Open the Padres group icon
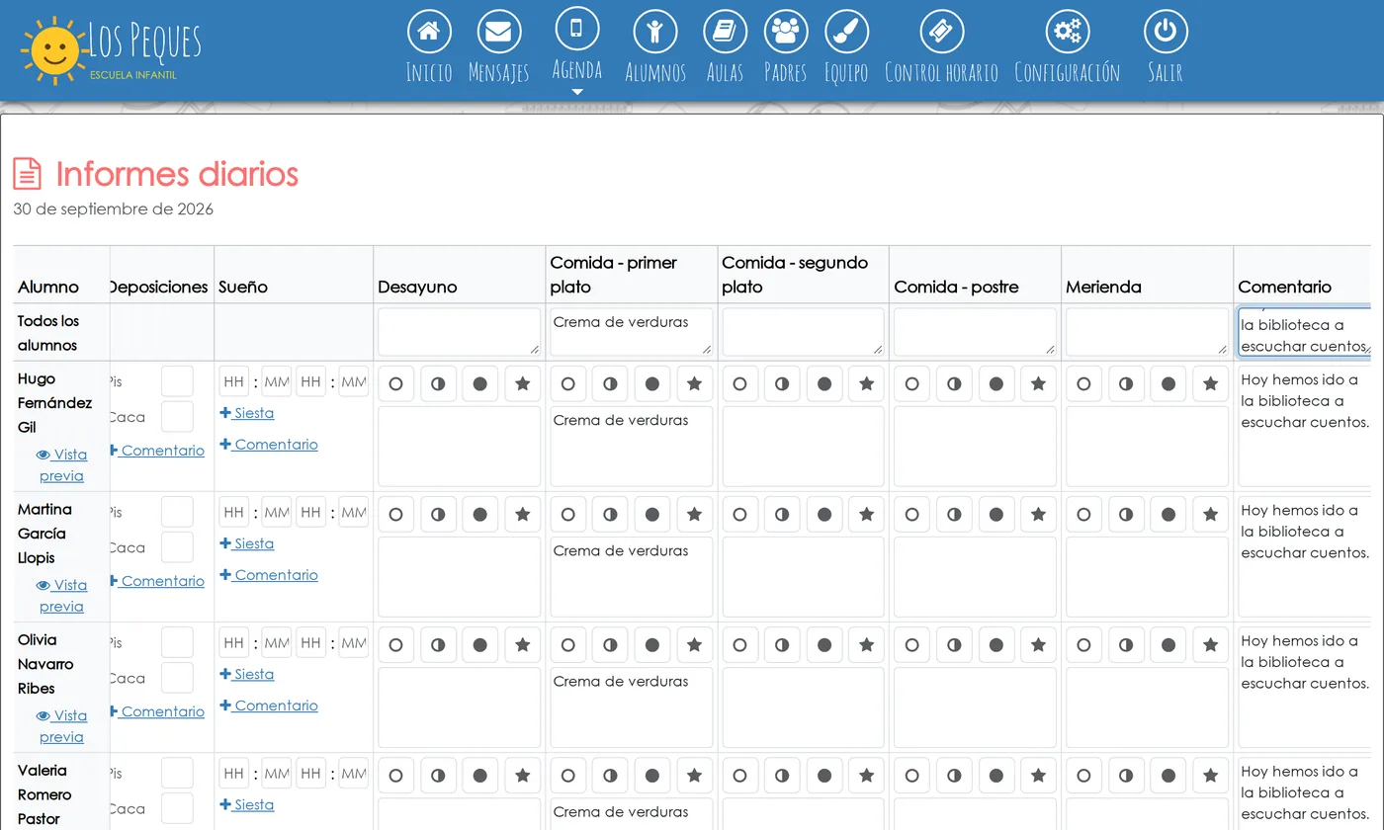This screenshot has height=830, width=1384. 786,32
